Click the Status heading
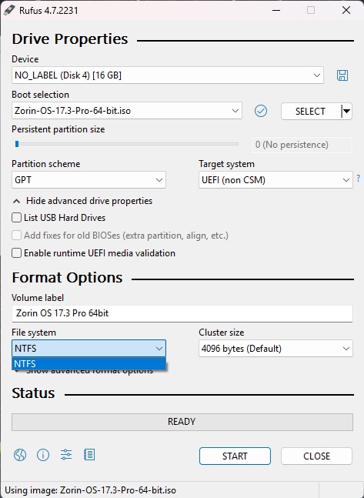Screen dimensions: 364x498 (33, 393)
